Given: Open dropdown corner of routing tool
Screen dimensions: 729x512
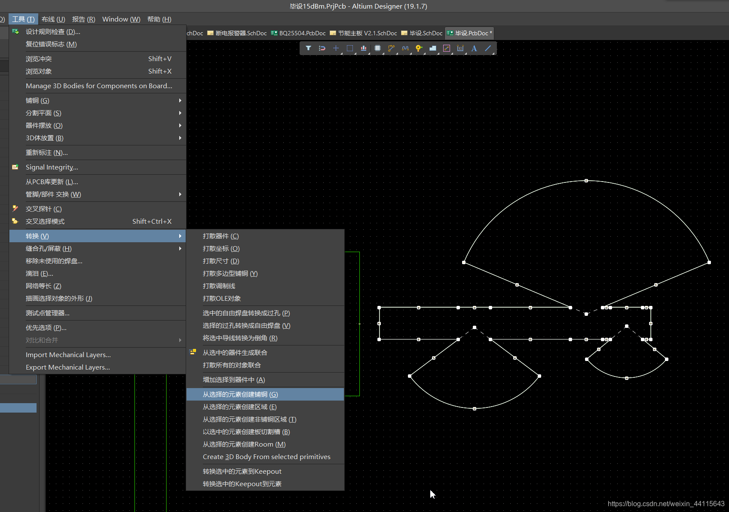Looking at the screenshot, I should tap(397, 53).
